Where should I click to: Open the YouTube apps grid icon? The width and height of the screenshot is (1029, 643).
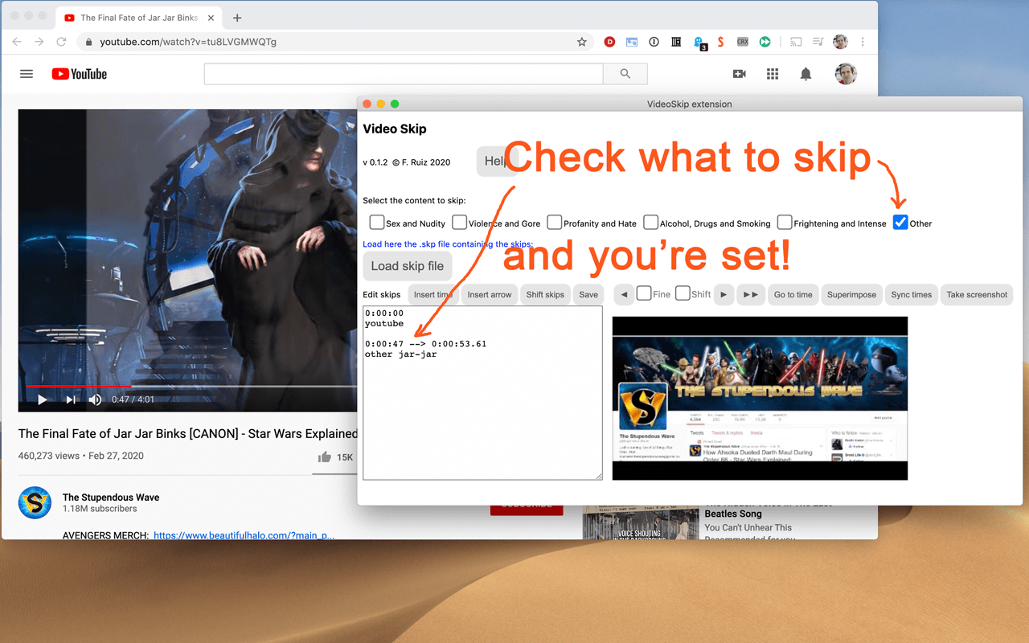773,73
